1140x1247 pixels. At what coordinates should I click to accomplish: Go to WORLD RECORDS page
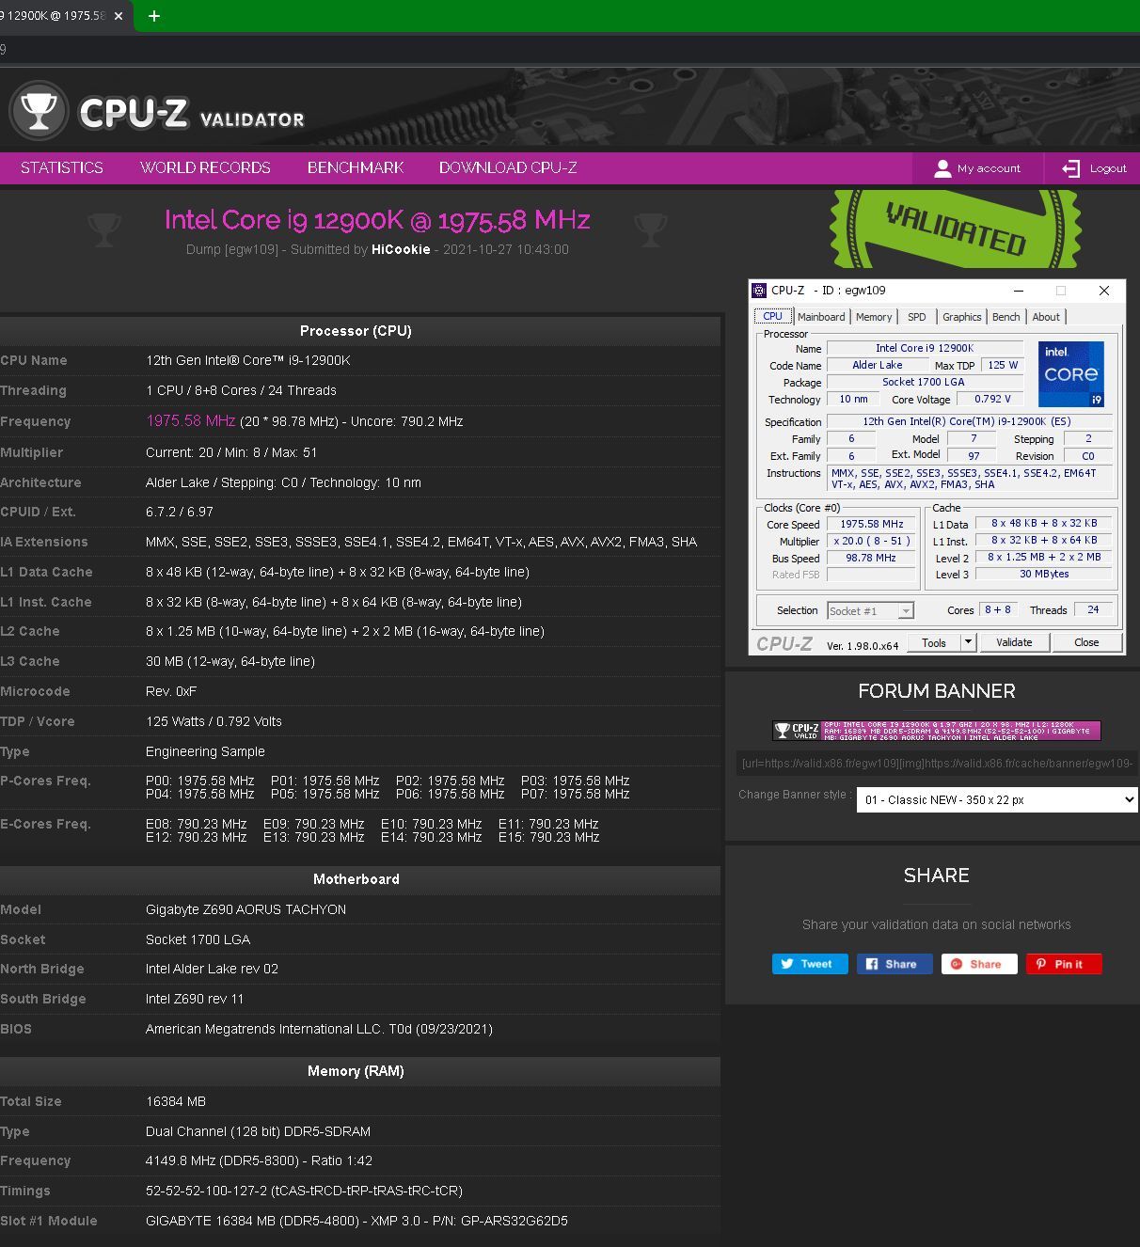205,167
